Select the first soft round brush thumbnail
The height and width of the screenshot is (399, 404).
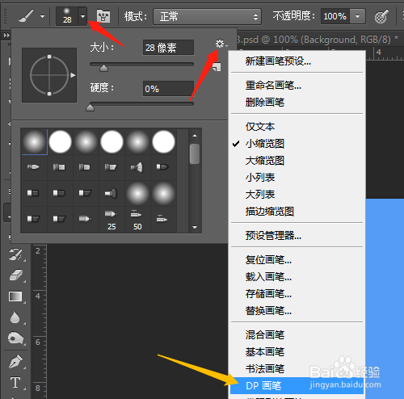pos(35,142)
